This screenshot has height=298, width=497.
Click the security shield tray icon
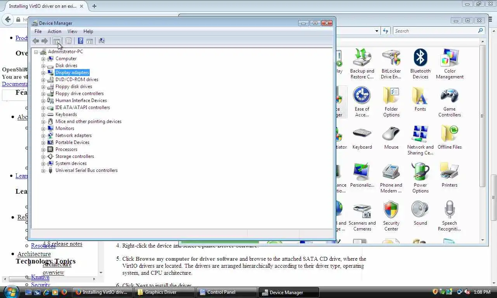coord(435,292)
